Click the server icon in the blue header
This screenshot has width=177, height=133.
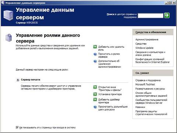point(8,15)
